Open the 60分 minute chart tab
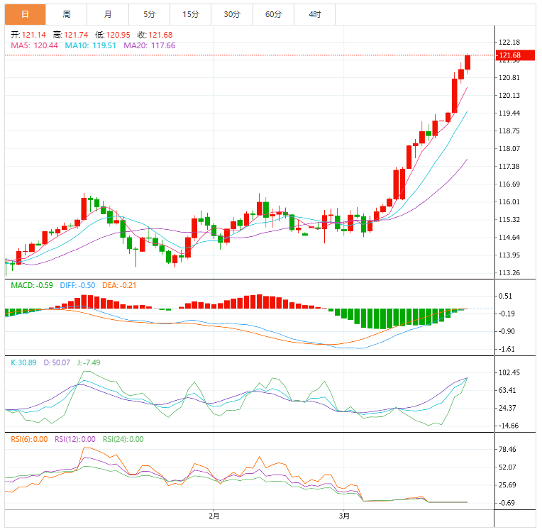 coord(273,14)
